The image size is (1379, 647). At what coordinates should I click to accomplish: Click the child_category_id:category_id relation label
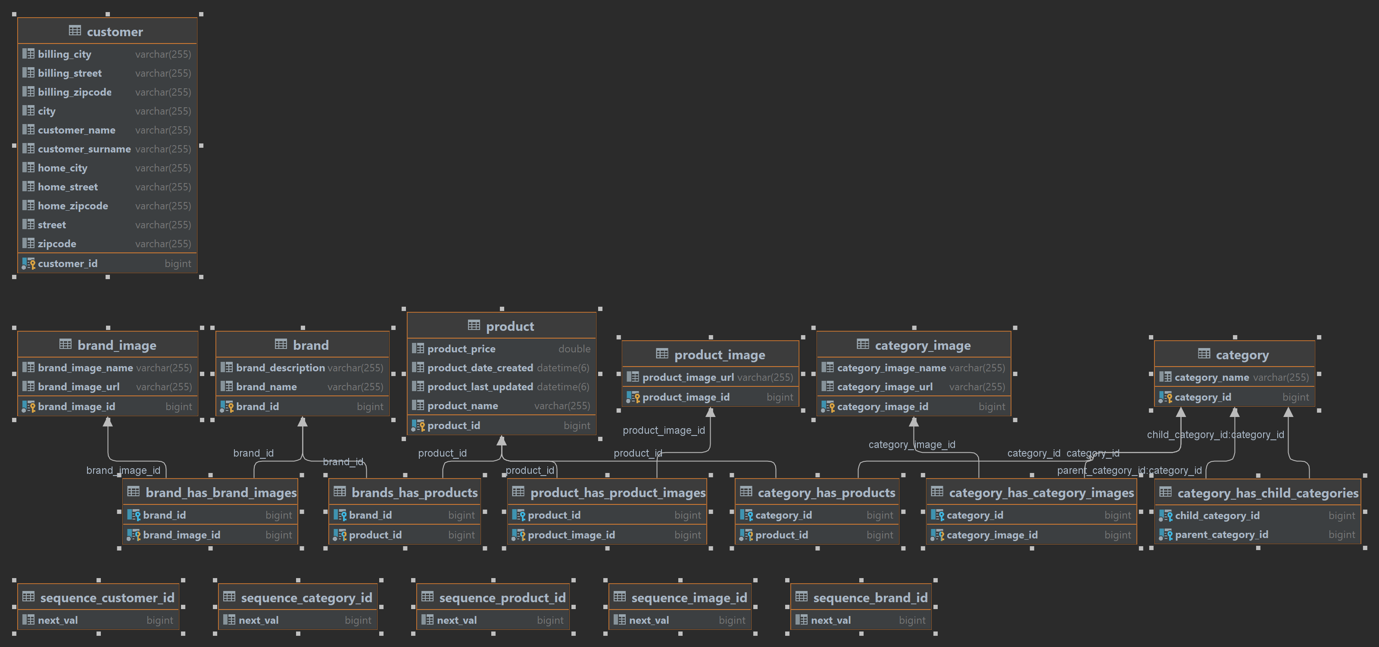(1215, 435)
